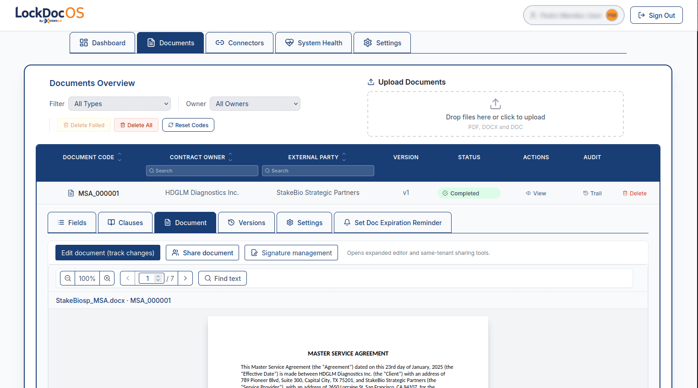Open the Clauses sub-tab

(125, 222)
